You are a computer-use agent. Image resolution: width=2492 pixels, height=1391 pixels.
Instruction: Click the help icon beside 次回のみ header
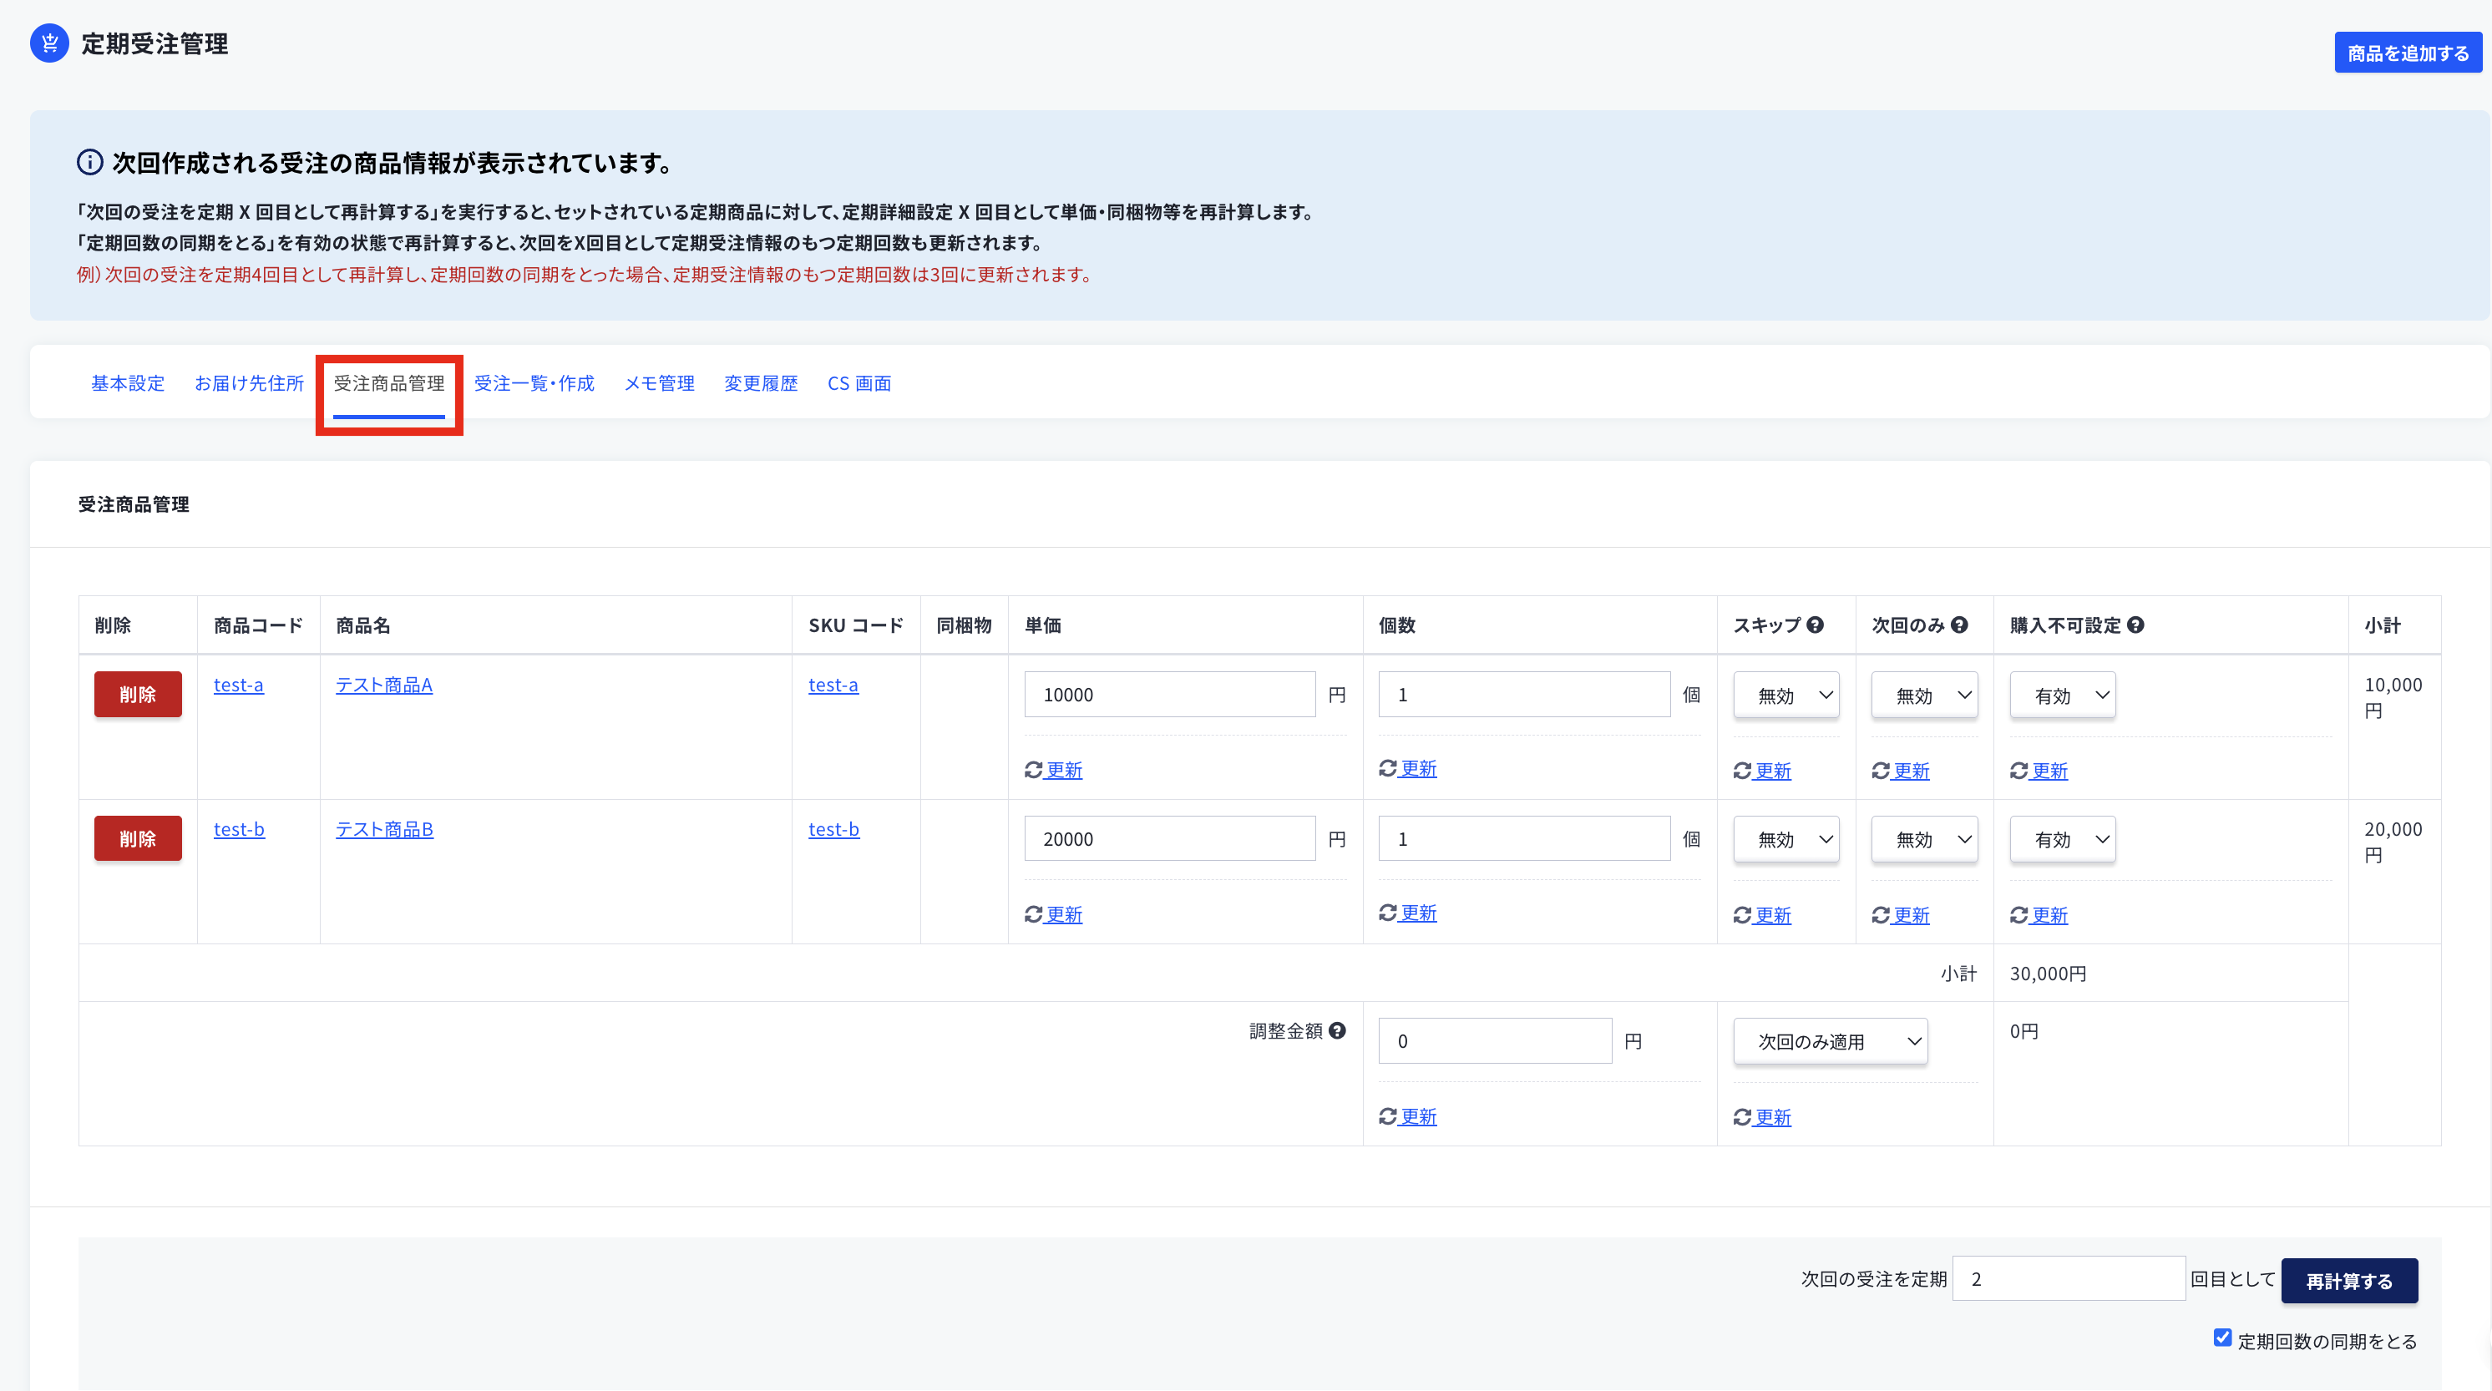point(1959,625)
